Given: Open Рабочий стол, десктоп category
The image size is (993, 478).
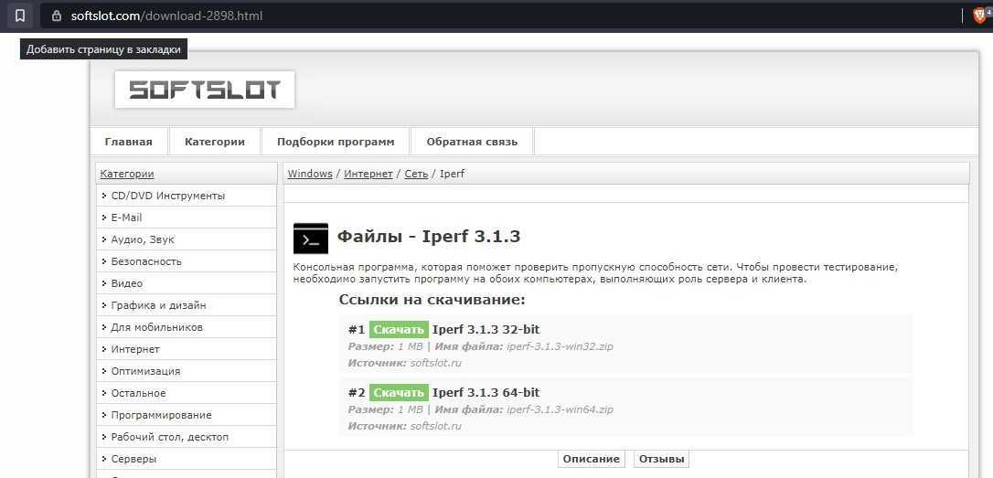Looking at the screenshot, I should (x=170, y=438).
